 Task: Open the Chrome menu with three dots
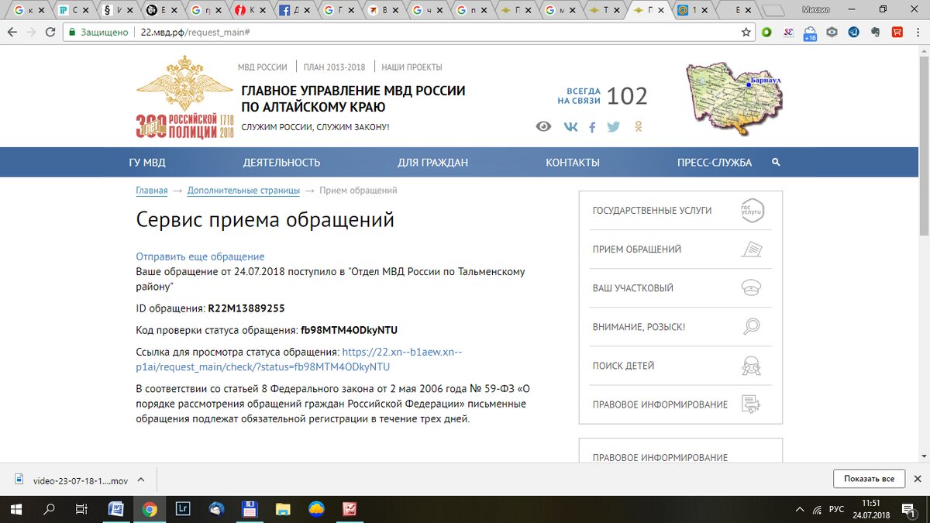point(918,32)
